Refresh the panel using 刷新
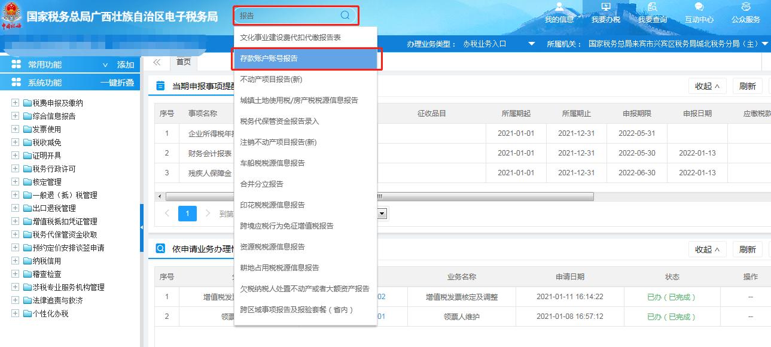Viewport: 771px width, 347px height. (747, 86)
